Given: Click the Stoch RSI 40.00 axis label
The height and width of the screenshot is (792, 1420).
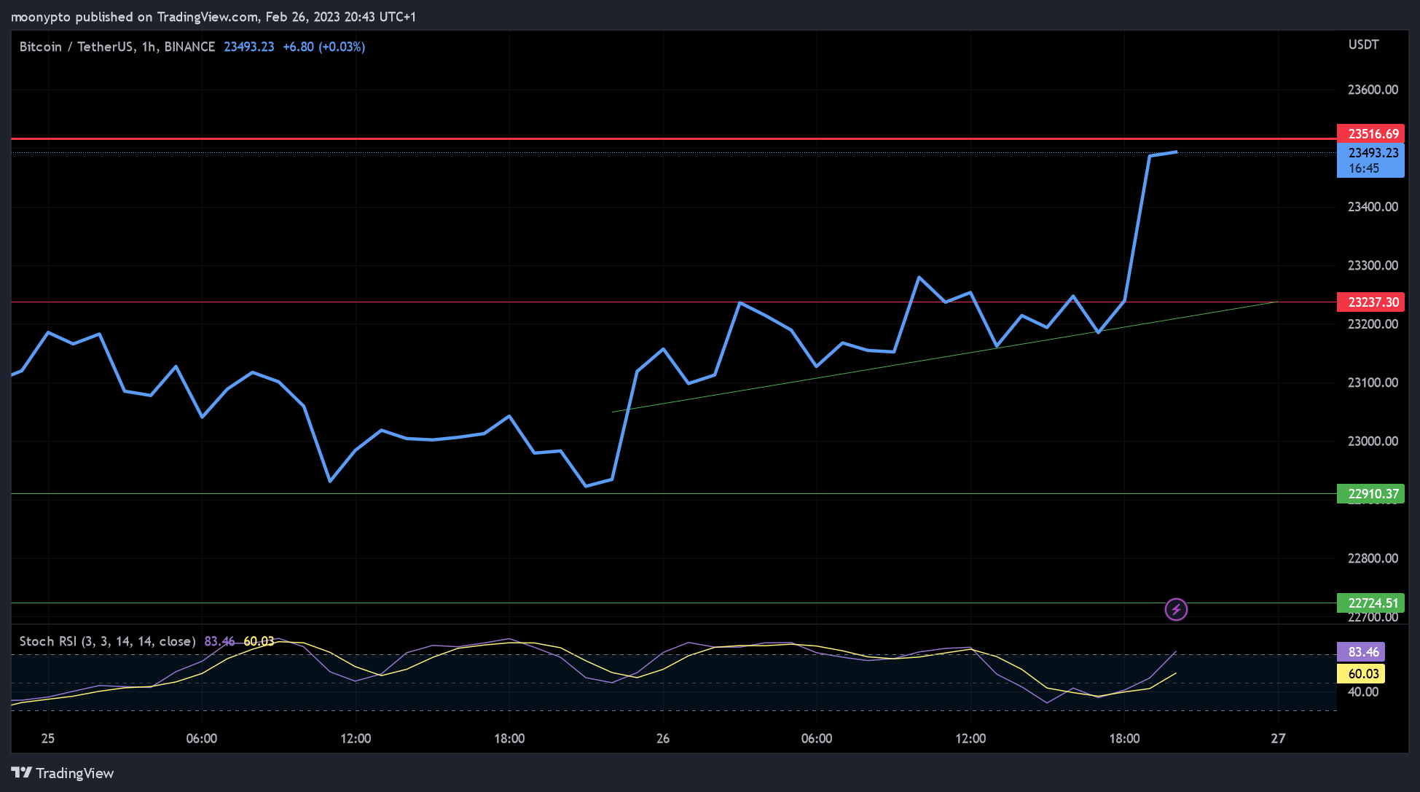Looking at the screenshot, I should pyautogui.click(x=1363, y=692).
